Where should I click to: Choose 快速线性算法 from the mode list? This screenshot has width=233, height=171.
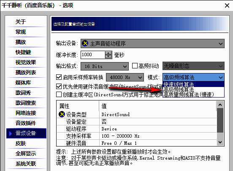coord(193,84)
